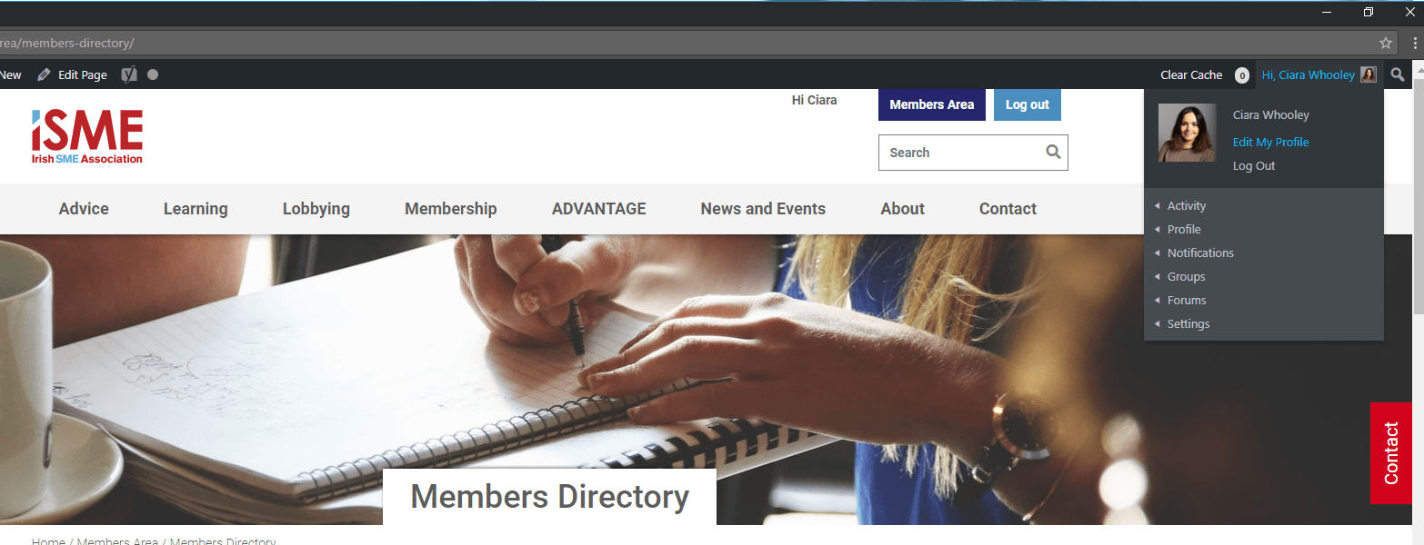Click the blue Log out button
Viewport: 1424px width, 545px height.
(x=1028, y=104)
